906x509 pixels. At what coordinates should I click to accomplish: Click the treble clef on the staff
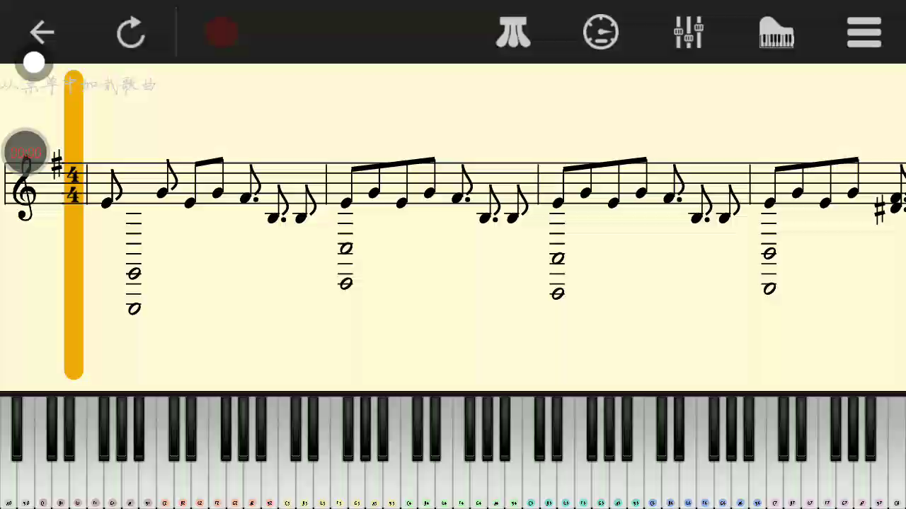[25, 188]
